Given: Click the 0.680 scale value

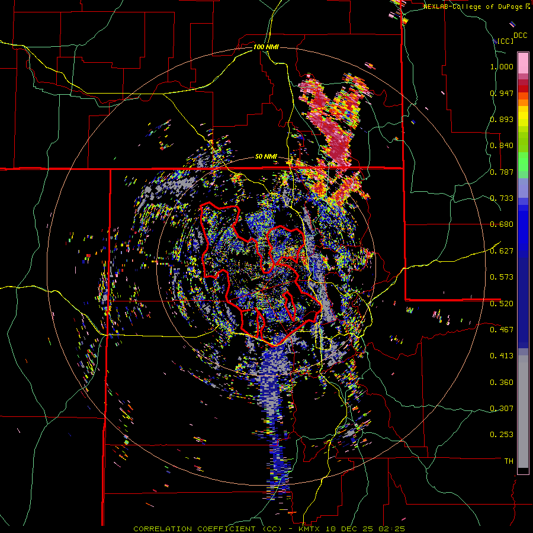Looking at the screenshot, I should point(502,224).
